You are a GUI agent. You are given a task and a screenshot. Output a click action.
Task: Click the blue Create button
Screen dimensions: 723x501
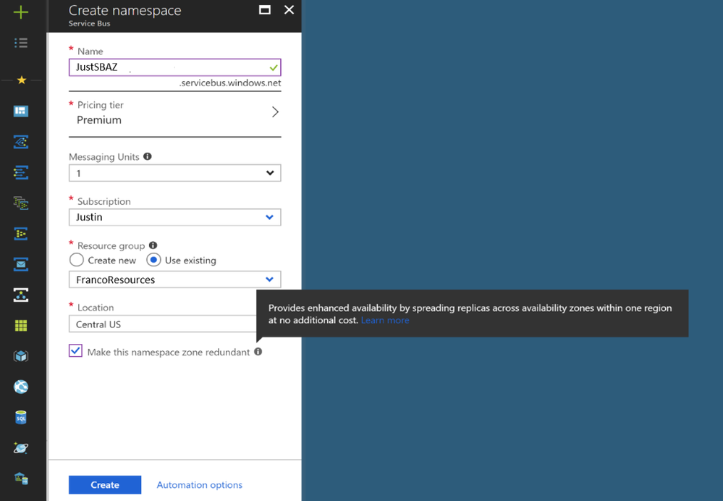pos(105,485)
